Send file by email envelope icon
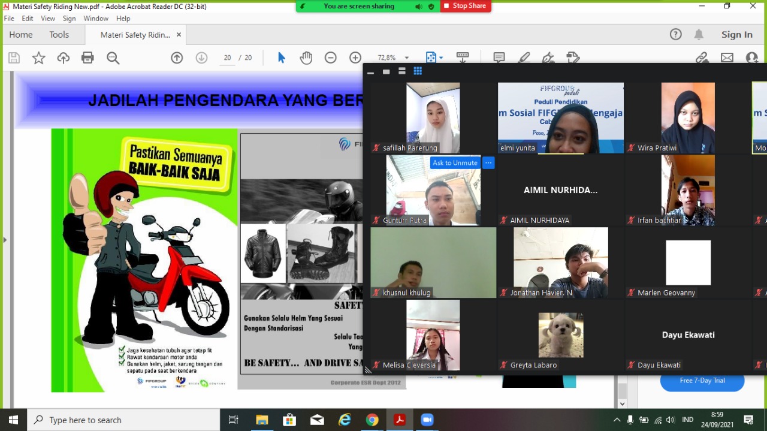 (x=727, y=58)
